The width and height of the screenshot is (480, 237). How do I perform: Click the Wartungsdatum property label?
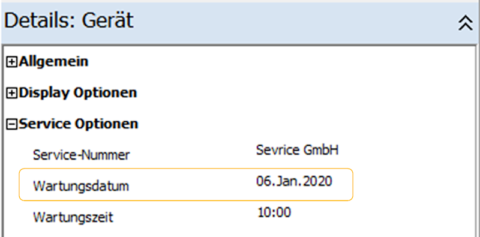pos(81,186)
